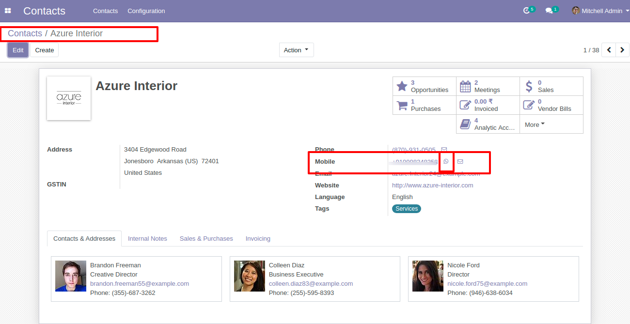The width and height of the screenshot is (630, 324).
Task: Click the Services tag
Action: tap(407, 209)
